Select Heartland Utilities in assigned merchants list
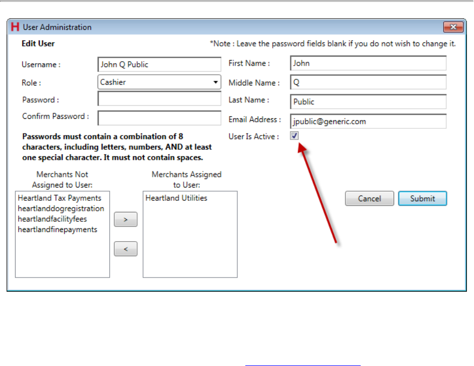This screenshot has width=474, height=366. [x=176, y=198]
